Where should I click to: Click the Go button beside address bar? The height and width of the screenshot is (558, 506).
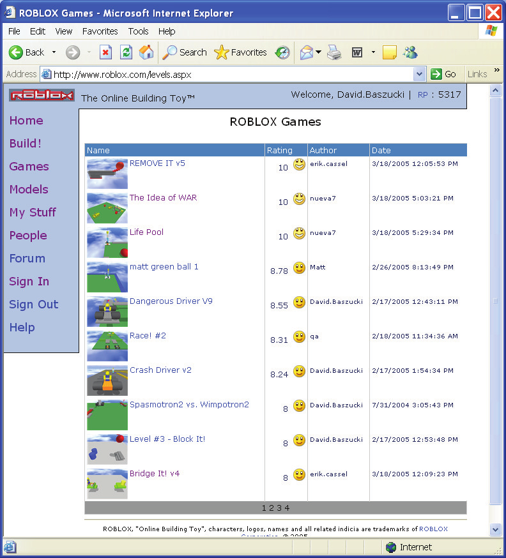443,74
